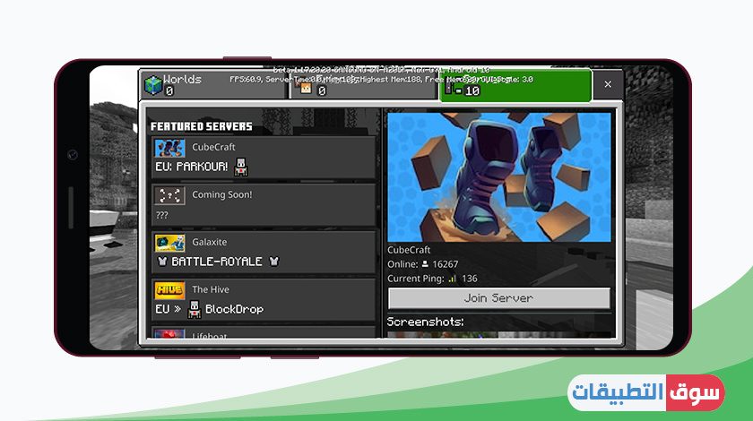The image size is (753, 421).
Task: Click the parkour character icon next to EU: PARKOUR!
Action: click(x=240, y=167)
